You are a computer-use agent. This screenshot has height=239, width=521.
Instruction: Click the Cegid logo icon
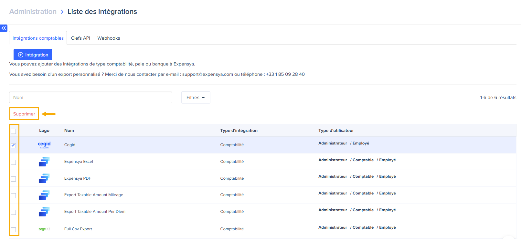click(44, 144)
